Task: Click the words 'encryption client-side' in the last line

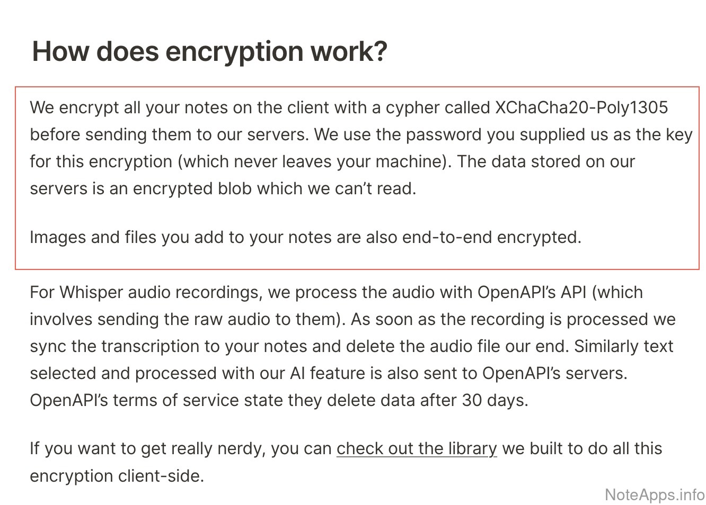Action: tap(117, 475)
